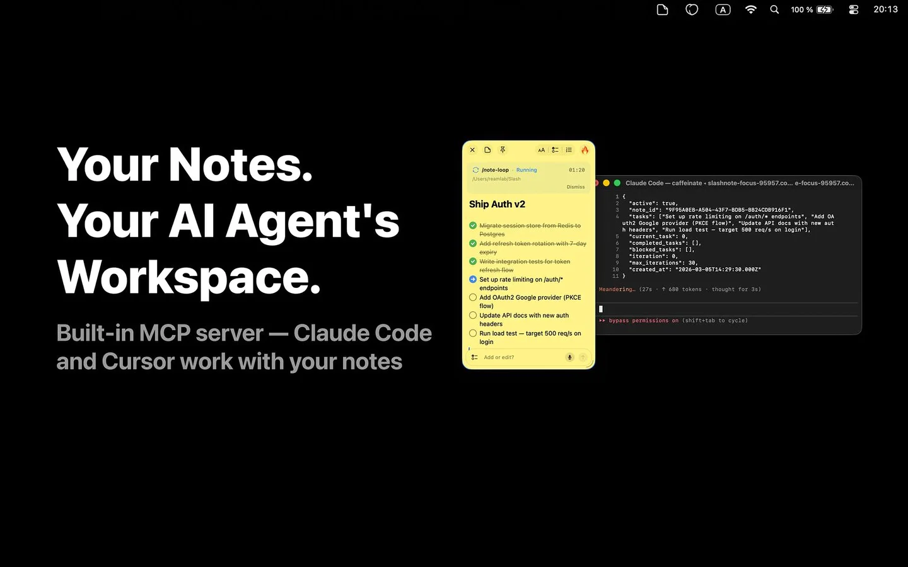The image size is (908, 567).
Task: Open Control Center
Action: coord(854,9)
